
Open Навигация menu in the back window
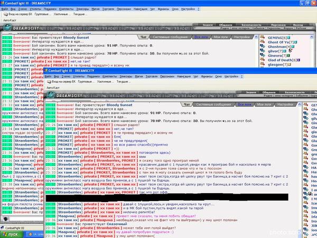point(141,9)
